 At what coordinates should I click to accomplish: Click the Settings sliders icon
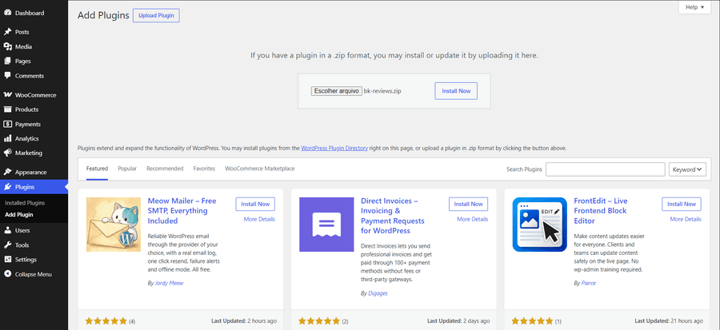(7, 260)
